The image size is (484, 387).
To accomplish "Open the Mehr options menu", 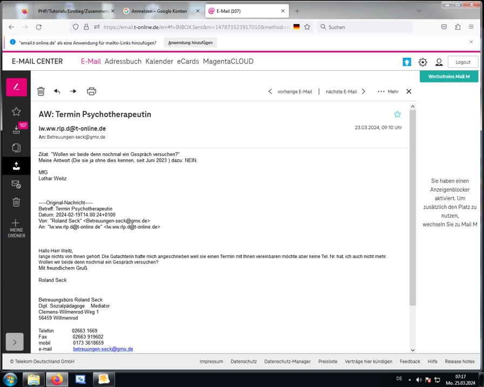I will [x=388, y=92].
